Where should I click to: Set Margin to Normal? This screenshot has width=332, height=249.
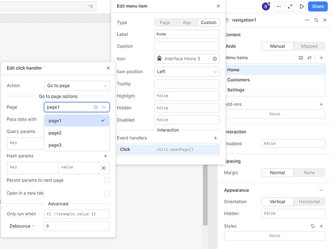click(277, 173)
